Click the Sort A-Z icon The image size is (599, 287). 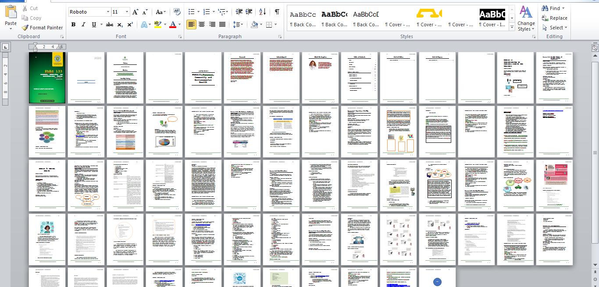[262, 12]
